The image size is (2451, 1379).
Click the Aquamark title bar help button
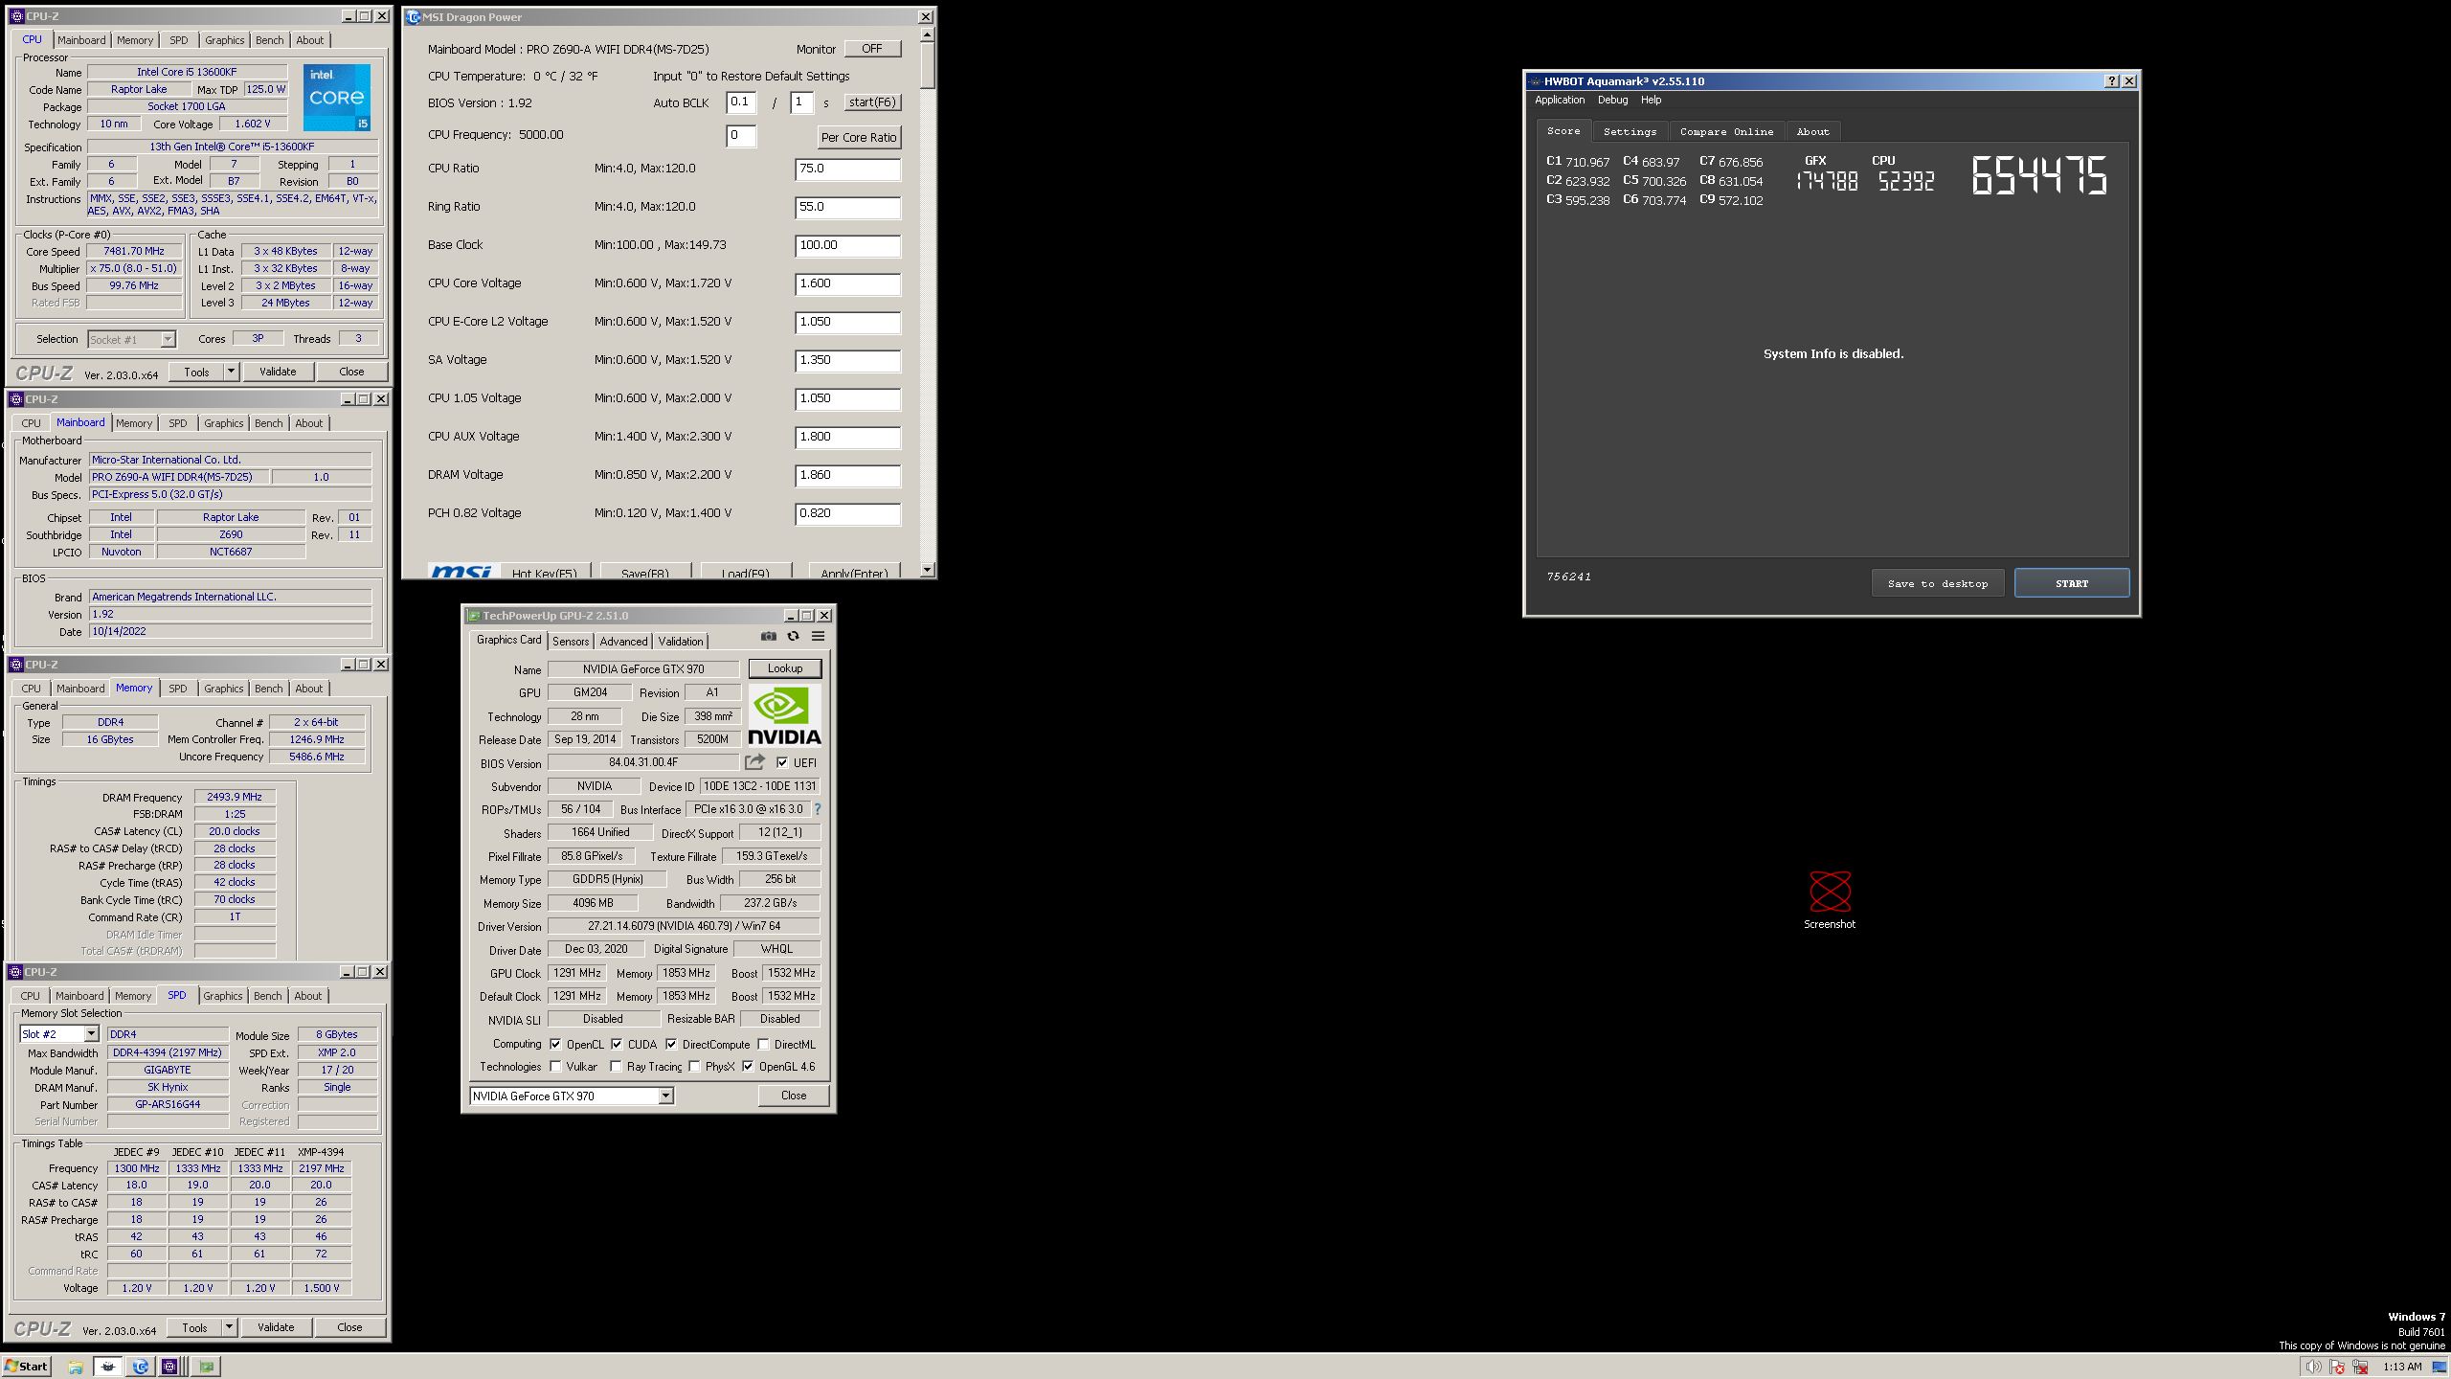coord(2112,81)
